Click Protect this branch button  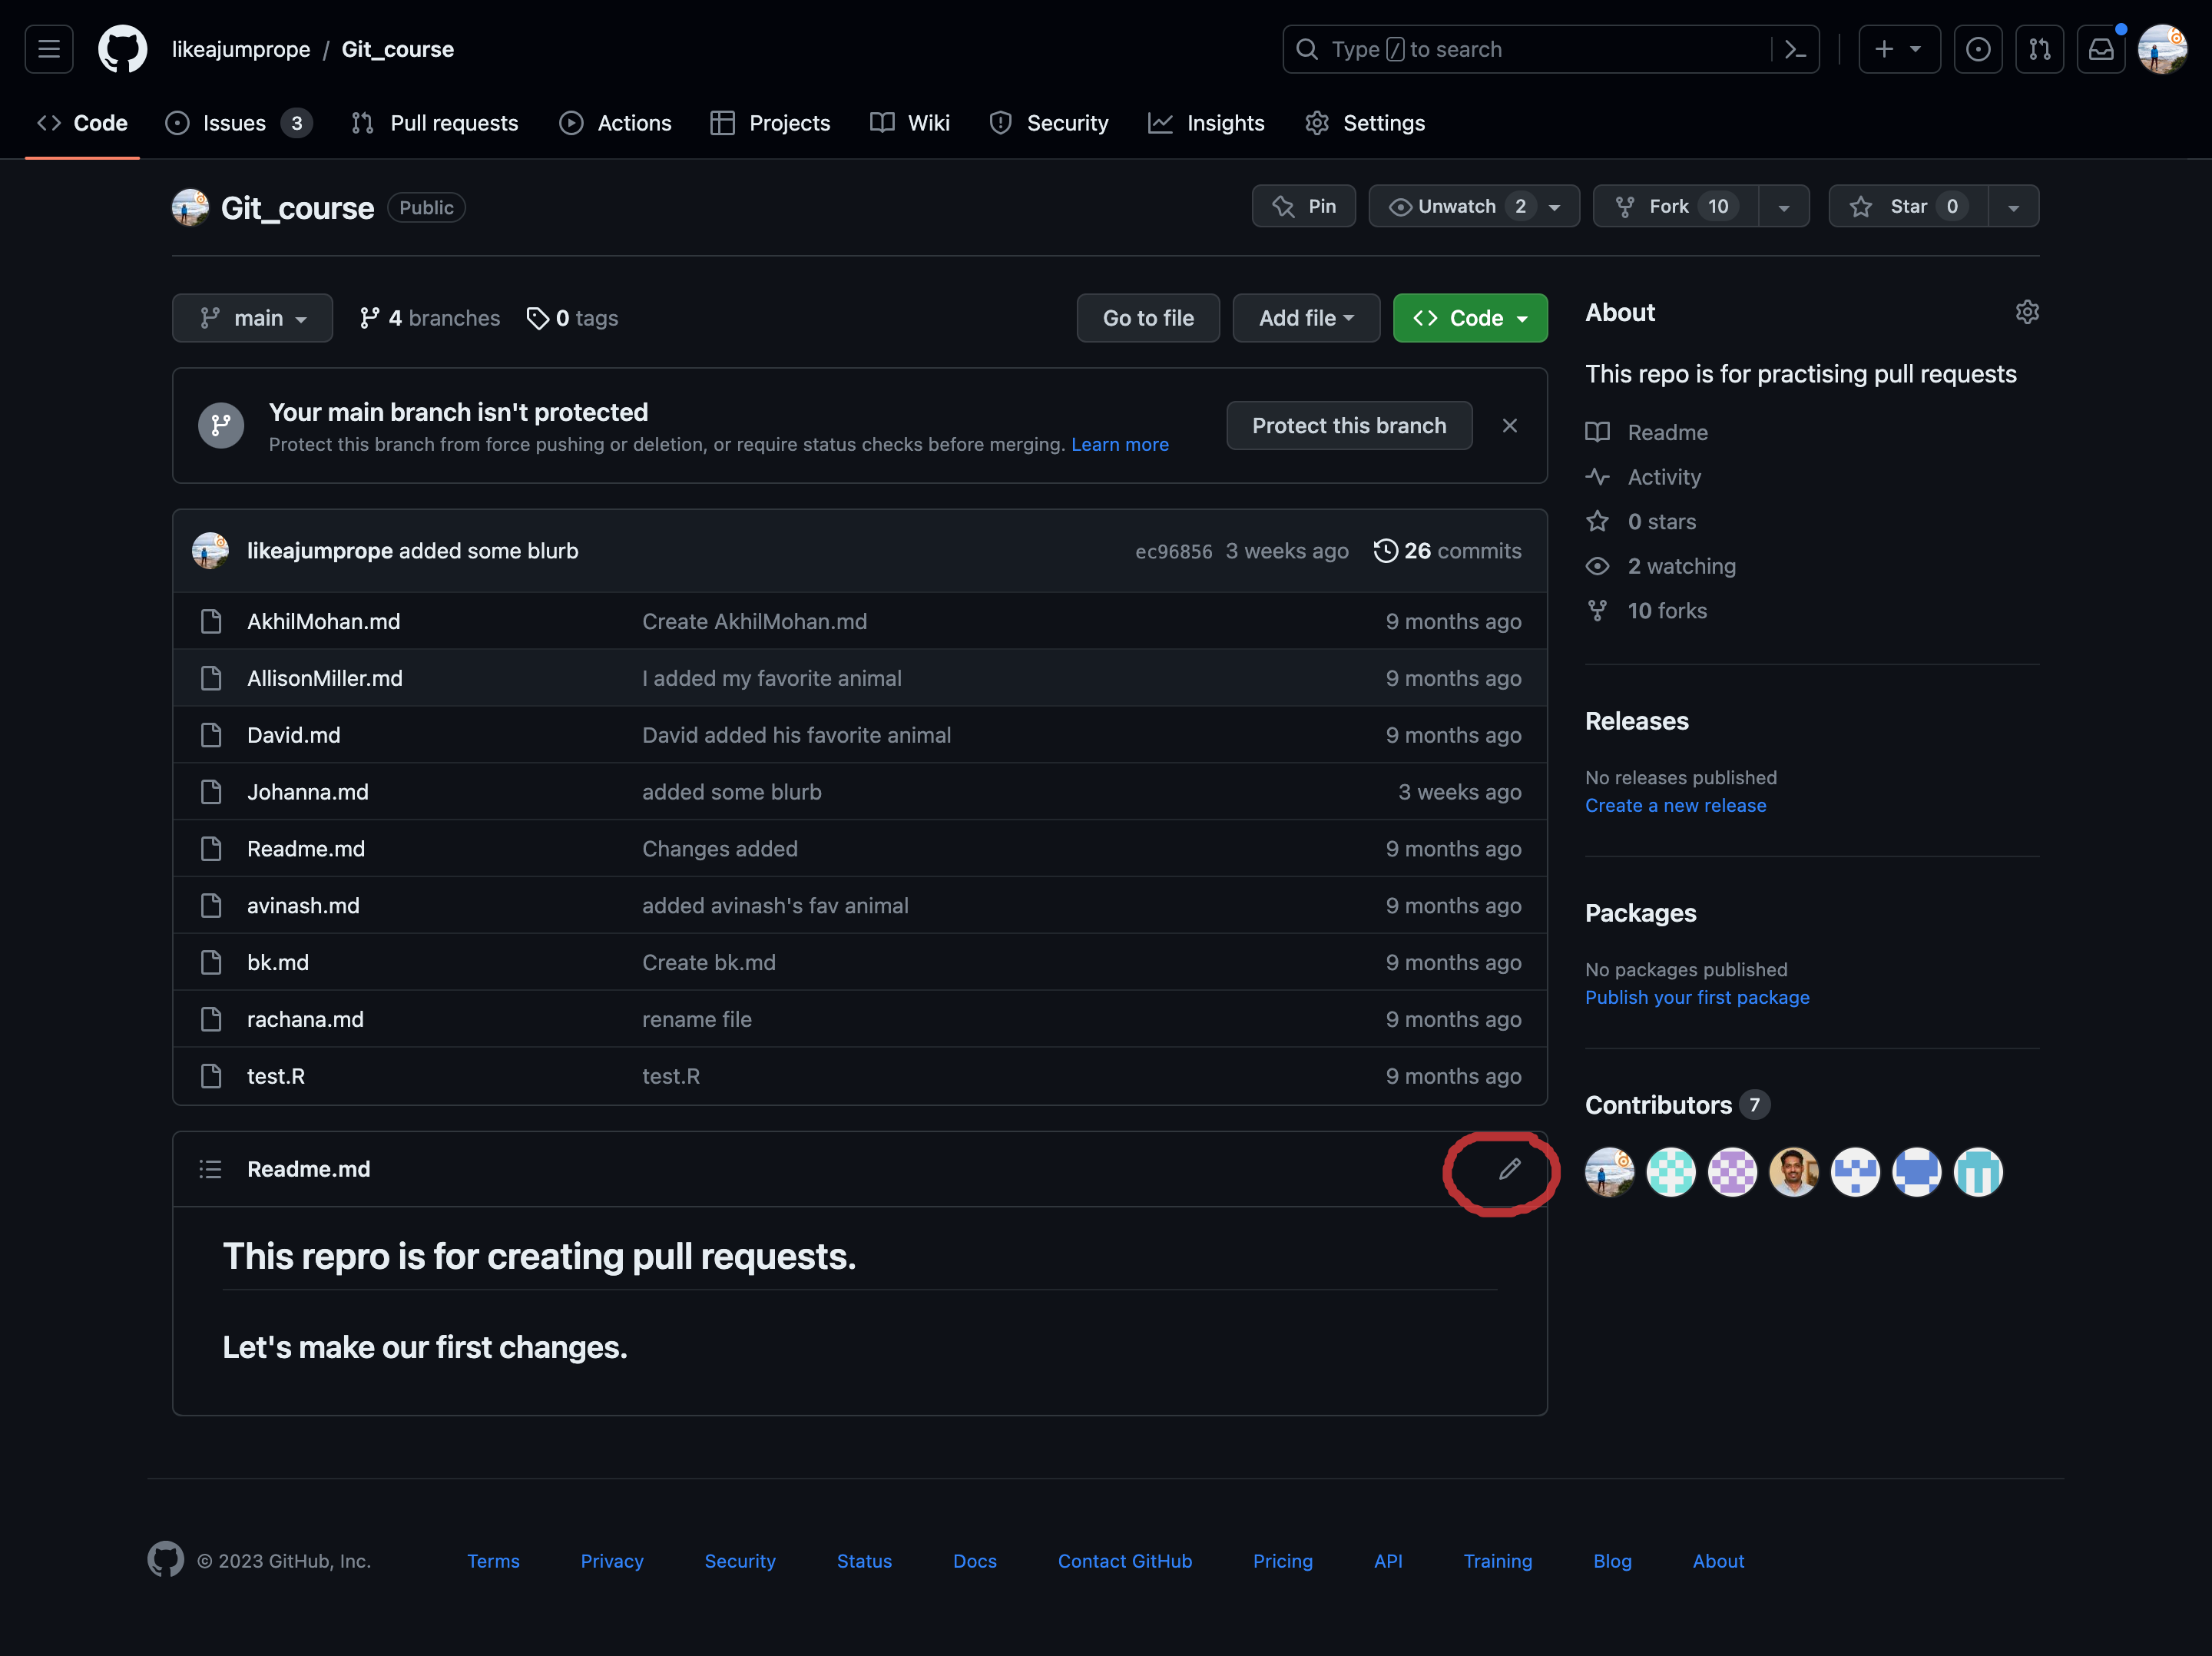click(x=1349, y=425)
